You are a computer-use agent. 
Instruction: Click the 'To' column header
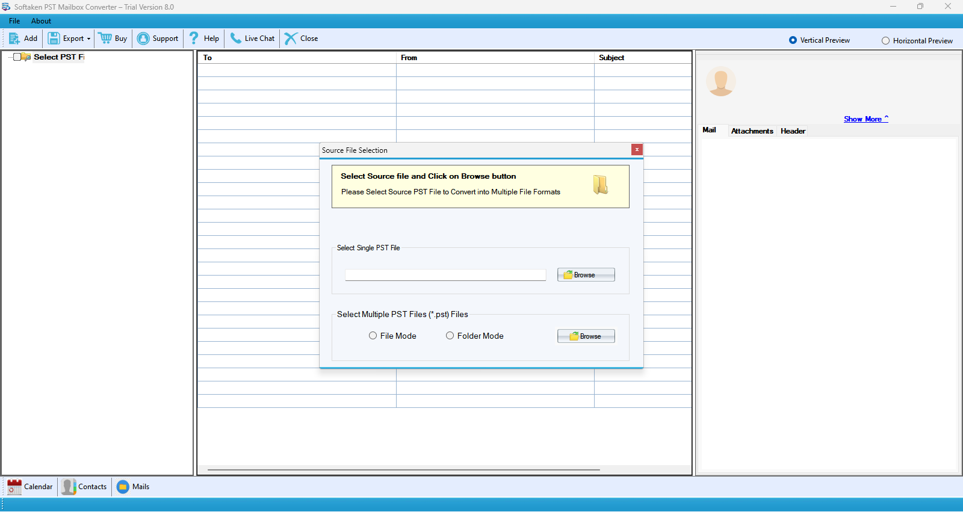click(x=297, y=58)
